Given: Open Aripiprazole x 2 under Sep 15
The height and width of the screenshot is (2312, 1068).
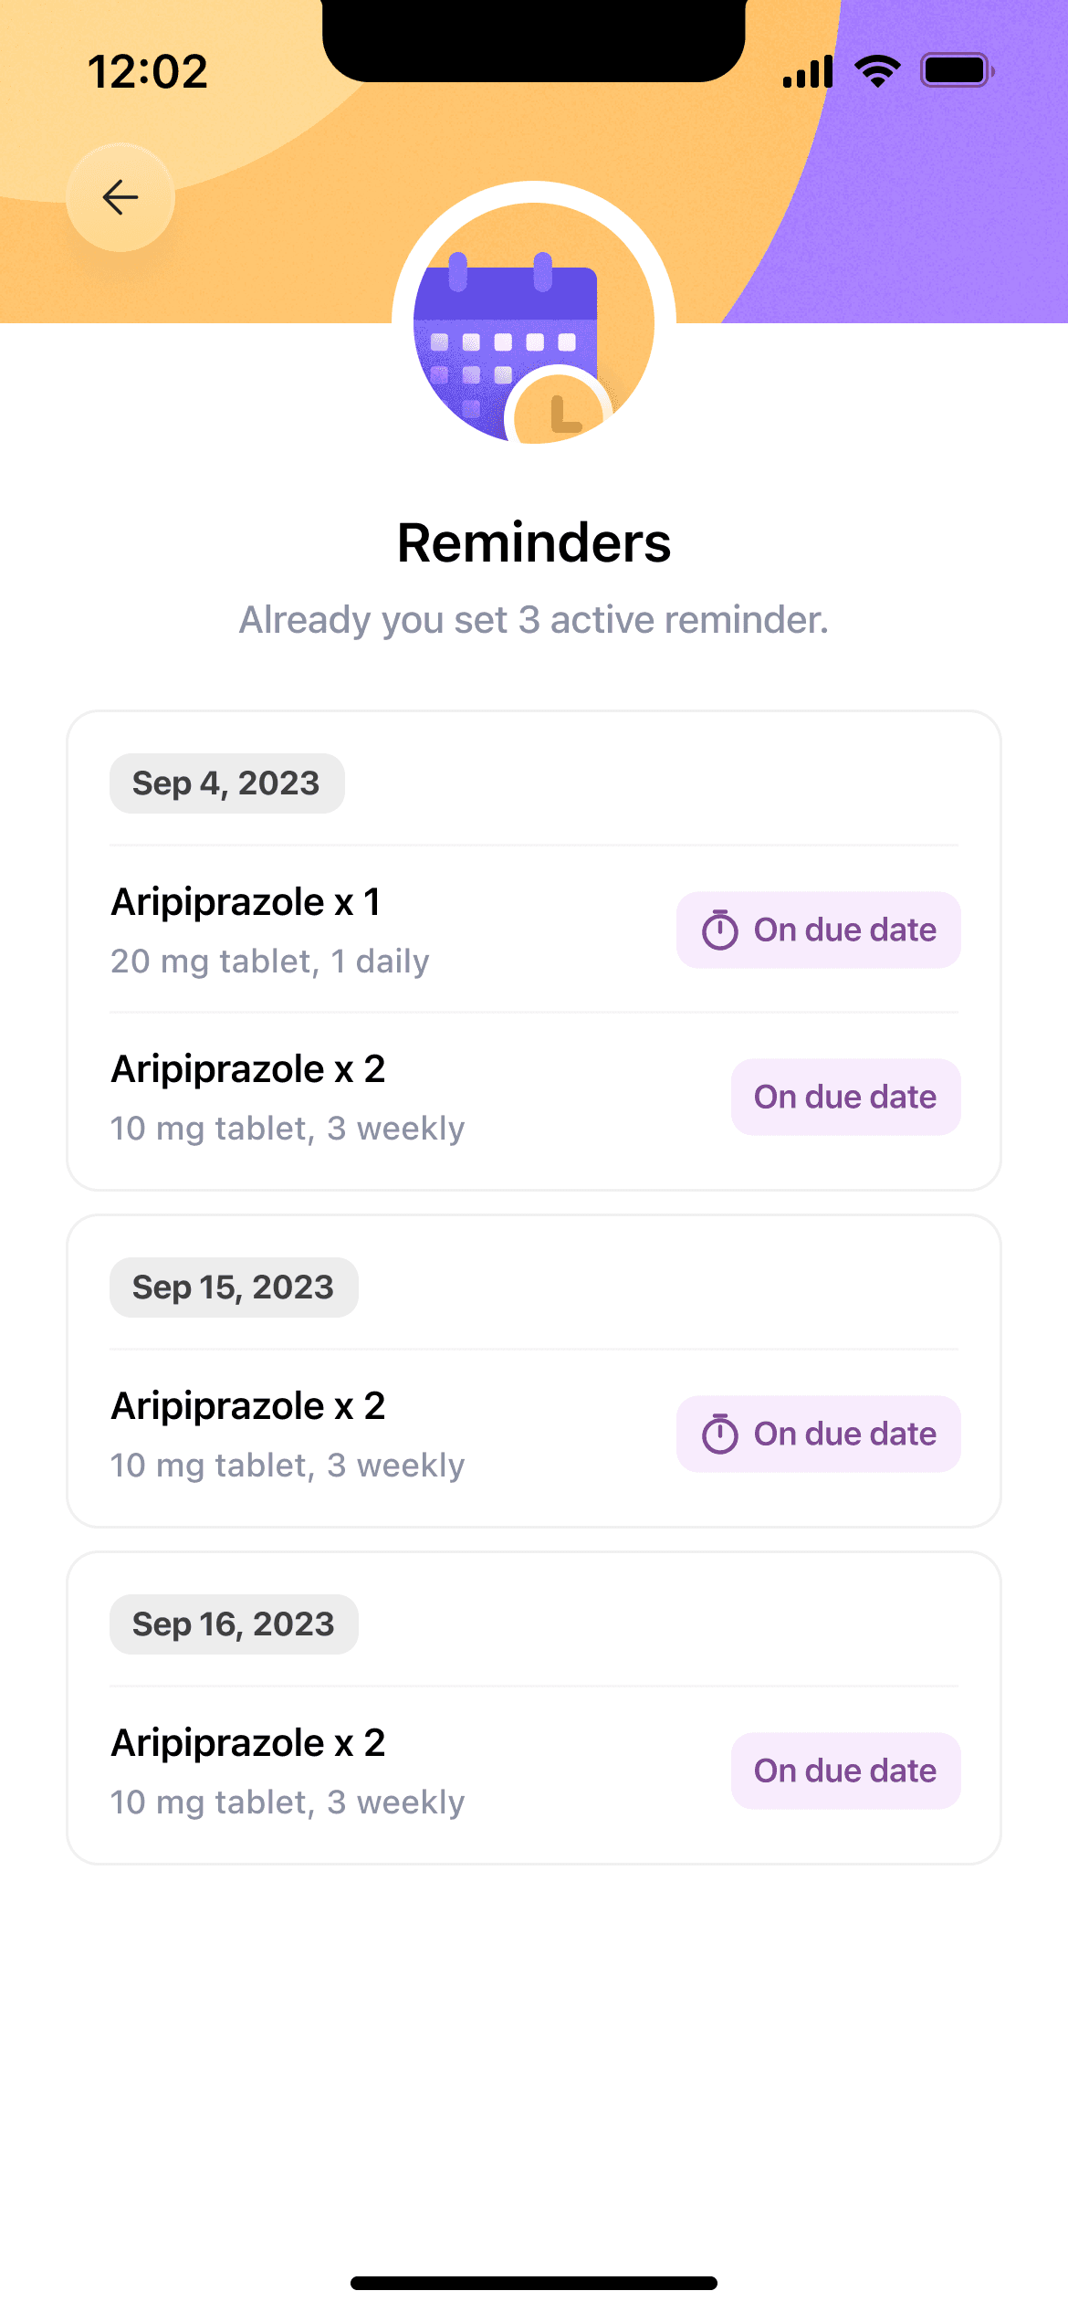Looking at the screenshot, I should (x=248, y=1406).
